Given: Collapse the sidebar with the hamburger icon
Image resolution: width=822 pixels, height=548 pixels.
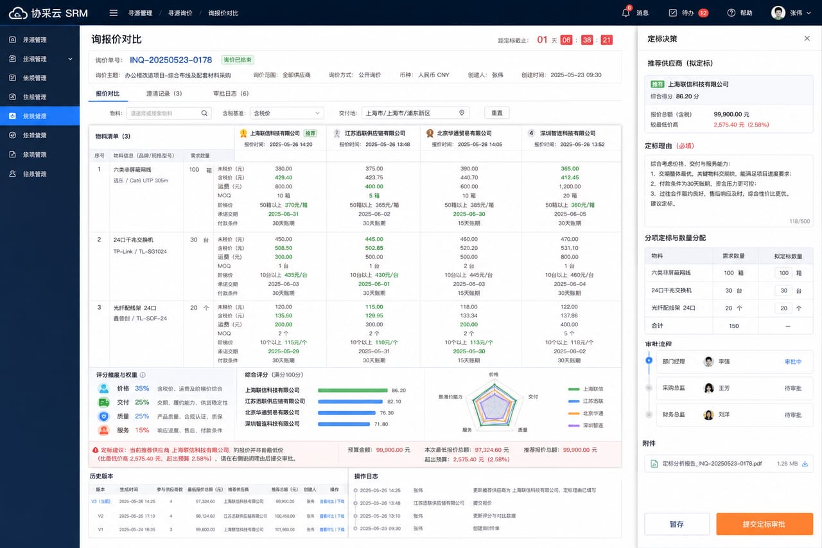Looking at the screenshot, I should click(114, 13).
